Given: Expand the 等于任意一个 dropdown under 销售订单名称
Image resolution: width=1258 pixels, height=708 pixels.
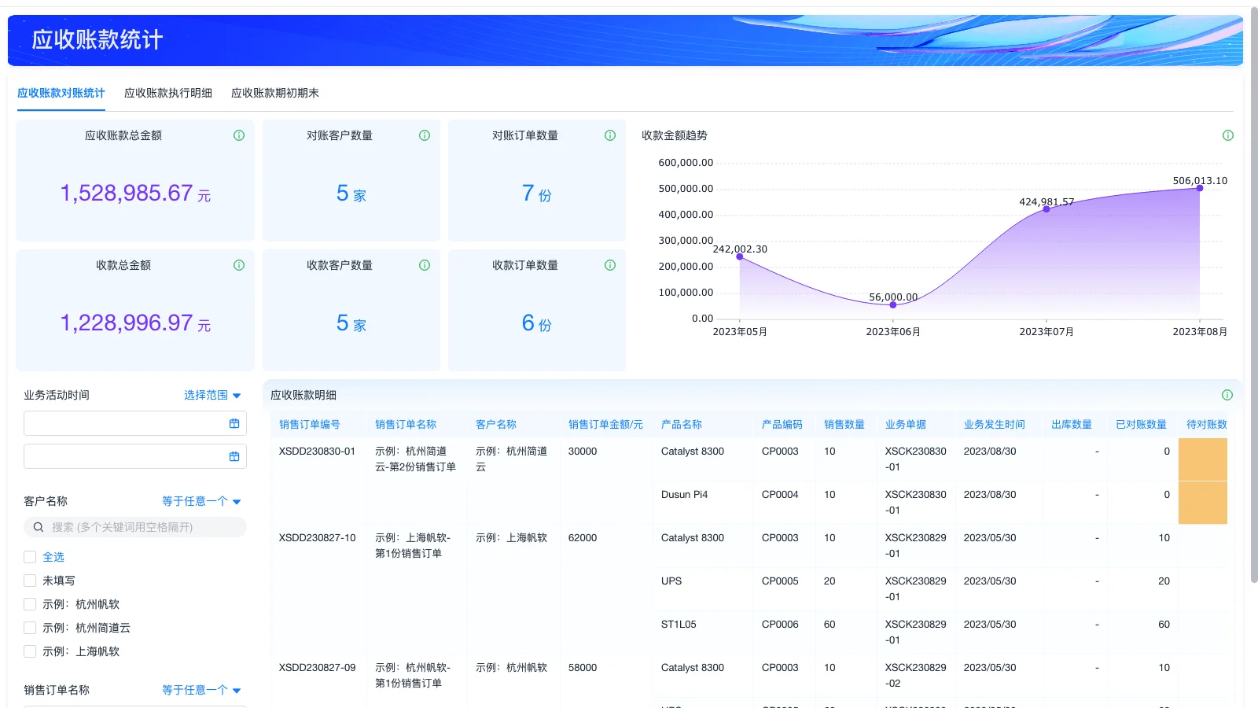Looking at the screenshot, I should point(201,690).
